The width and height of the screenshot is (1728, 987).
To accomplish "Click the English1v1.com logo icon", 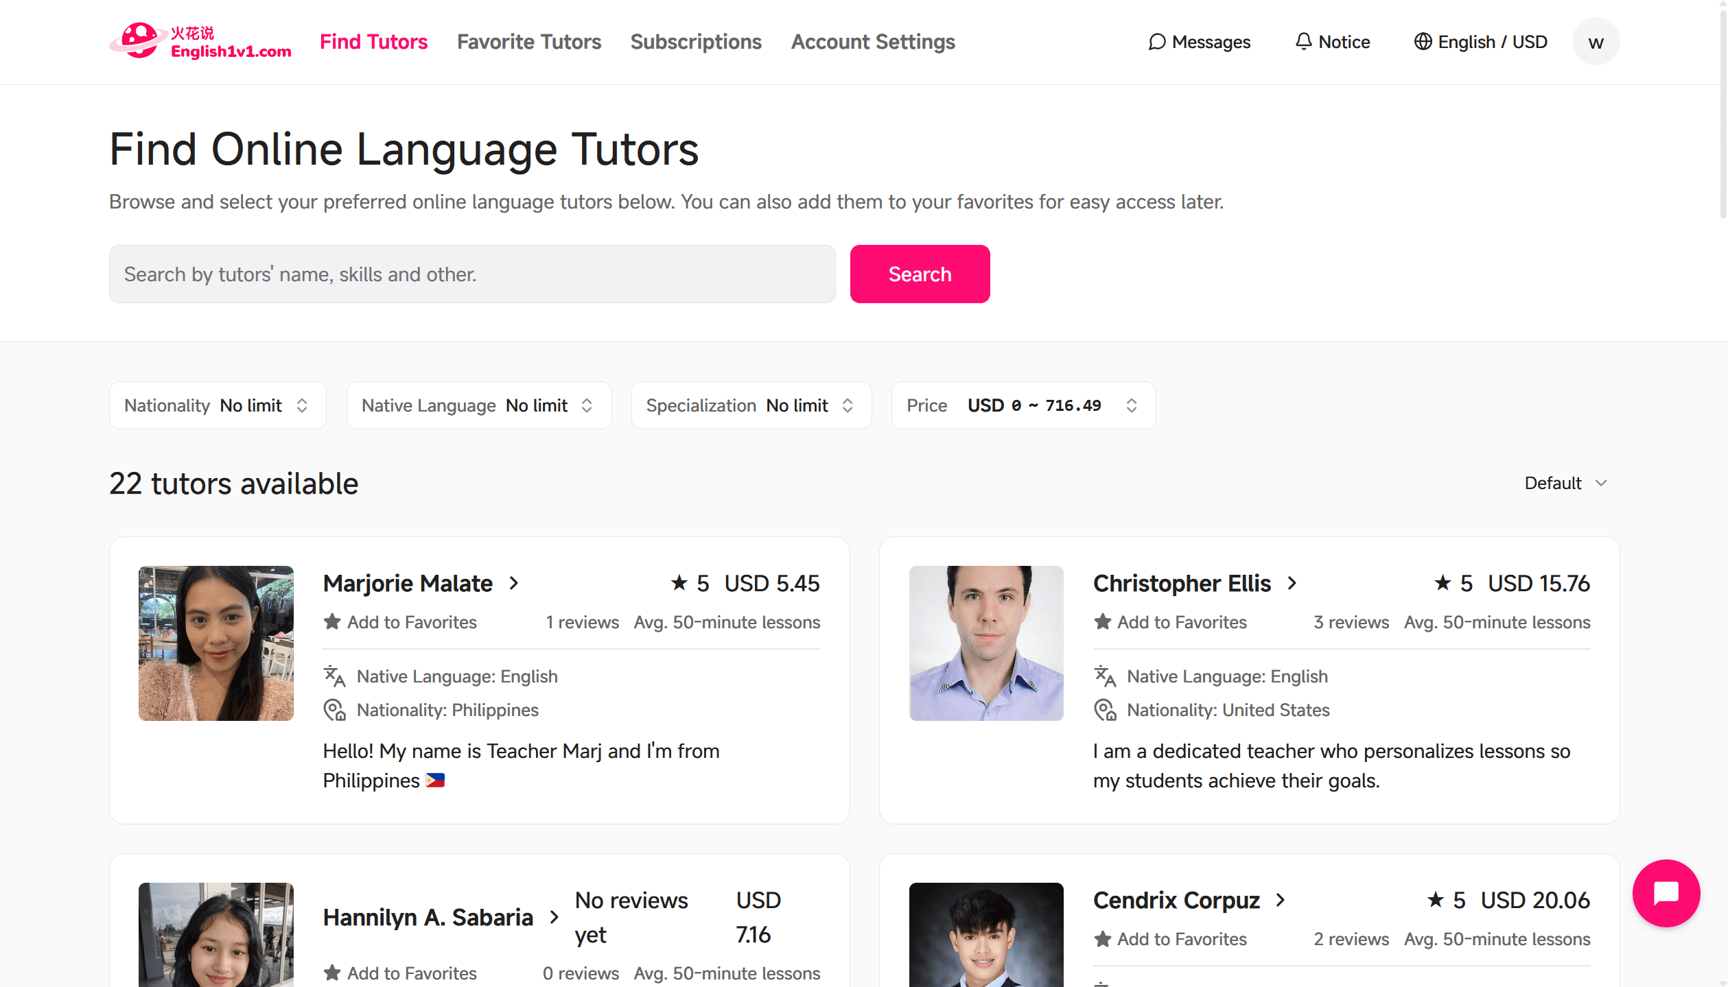I will point(139,41).
